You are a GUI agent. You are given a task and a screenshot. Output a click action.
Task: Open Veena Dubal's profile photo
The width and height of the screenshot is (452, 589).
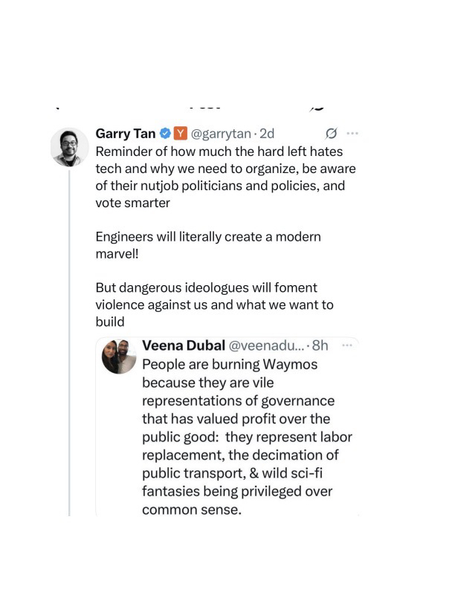(x=119, y=359)
